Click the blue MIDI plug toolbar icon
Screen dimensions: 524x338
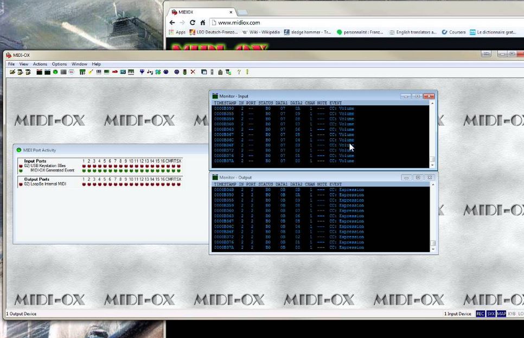[x=142, y=72]
